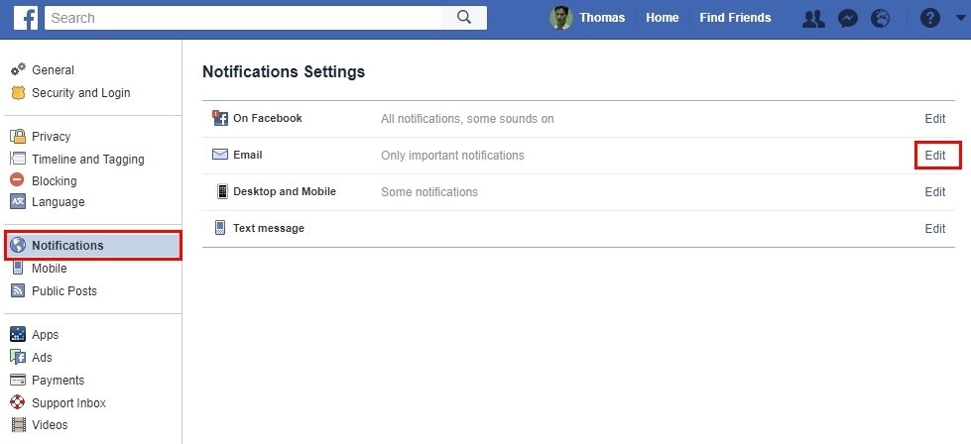Edit Email notifications
The image size is (971, 444).
935,156
